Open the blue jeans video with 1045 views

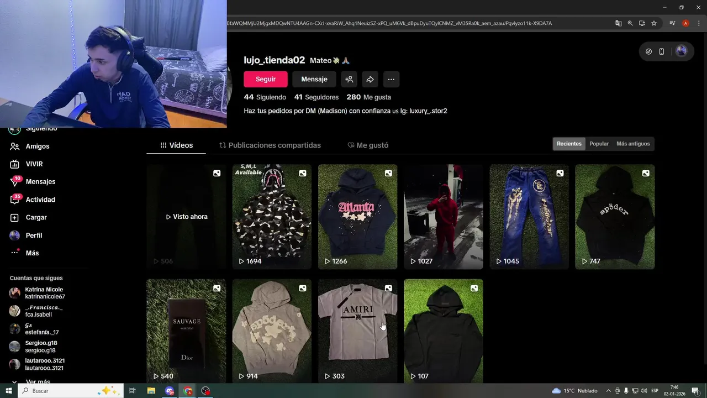(x=529, y=217)
